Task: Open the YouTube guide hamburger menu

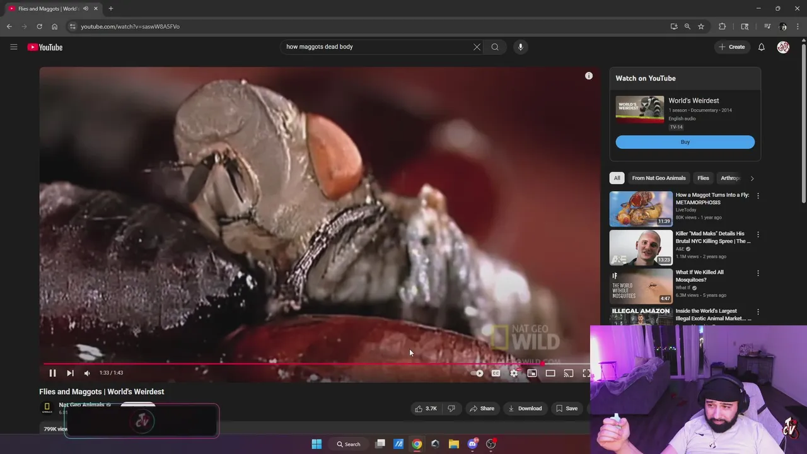Action: point(13,47)
